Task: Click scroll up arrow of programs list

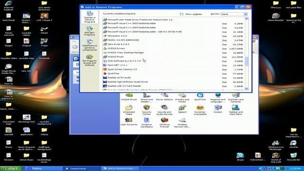Action: coord(247,19)
